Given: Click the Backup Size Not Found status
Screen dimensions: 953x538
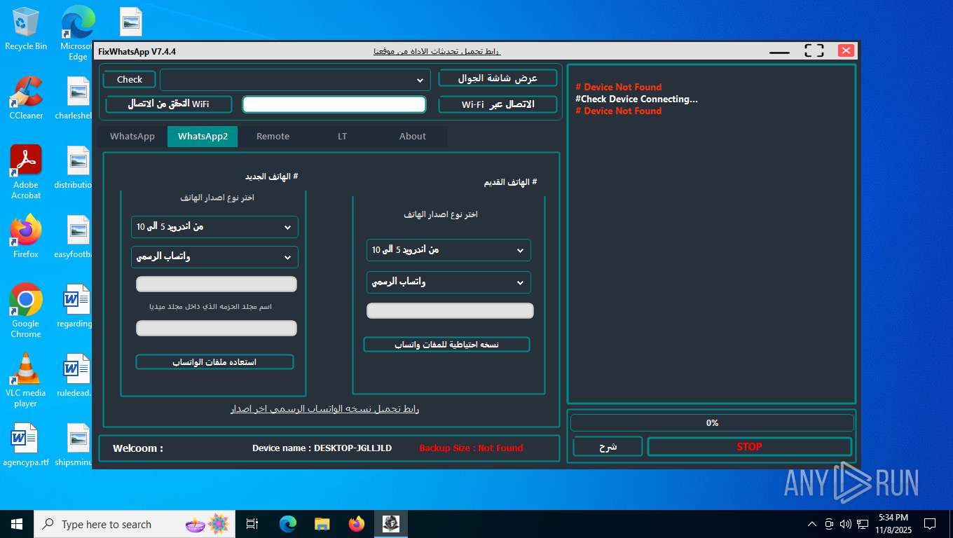Looking at the screenshot, I should pos(471,448).
